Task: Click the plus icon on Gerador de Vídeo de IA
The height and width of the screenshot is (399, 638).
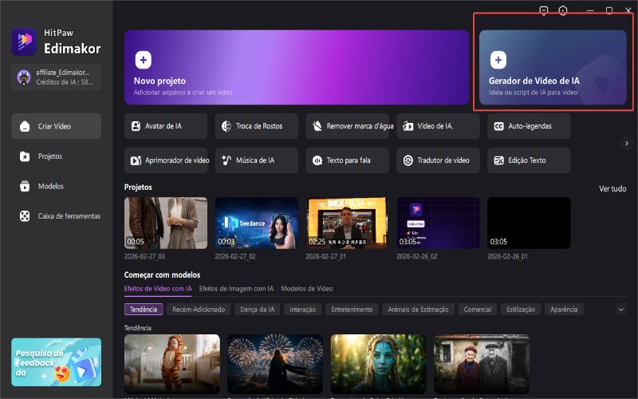Action: pyautogui.click(x=498, y=60)
